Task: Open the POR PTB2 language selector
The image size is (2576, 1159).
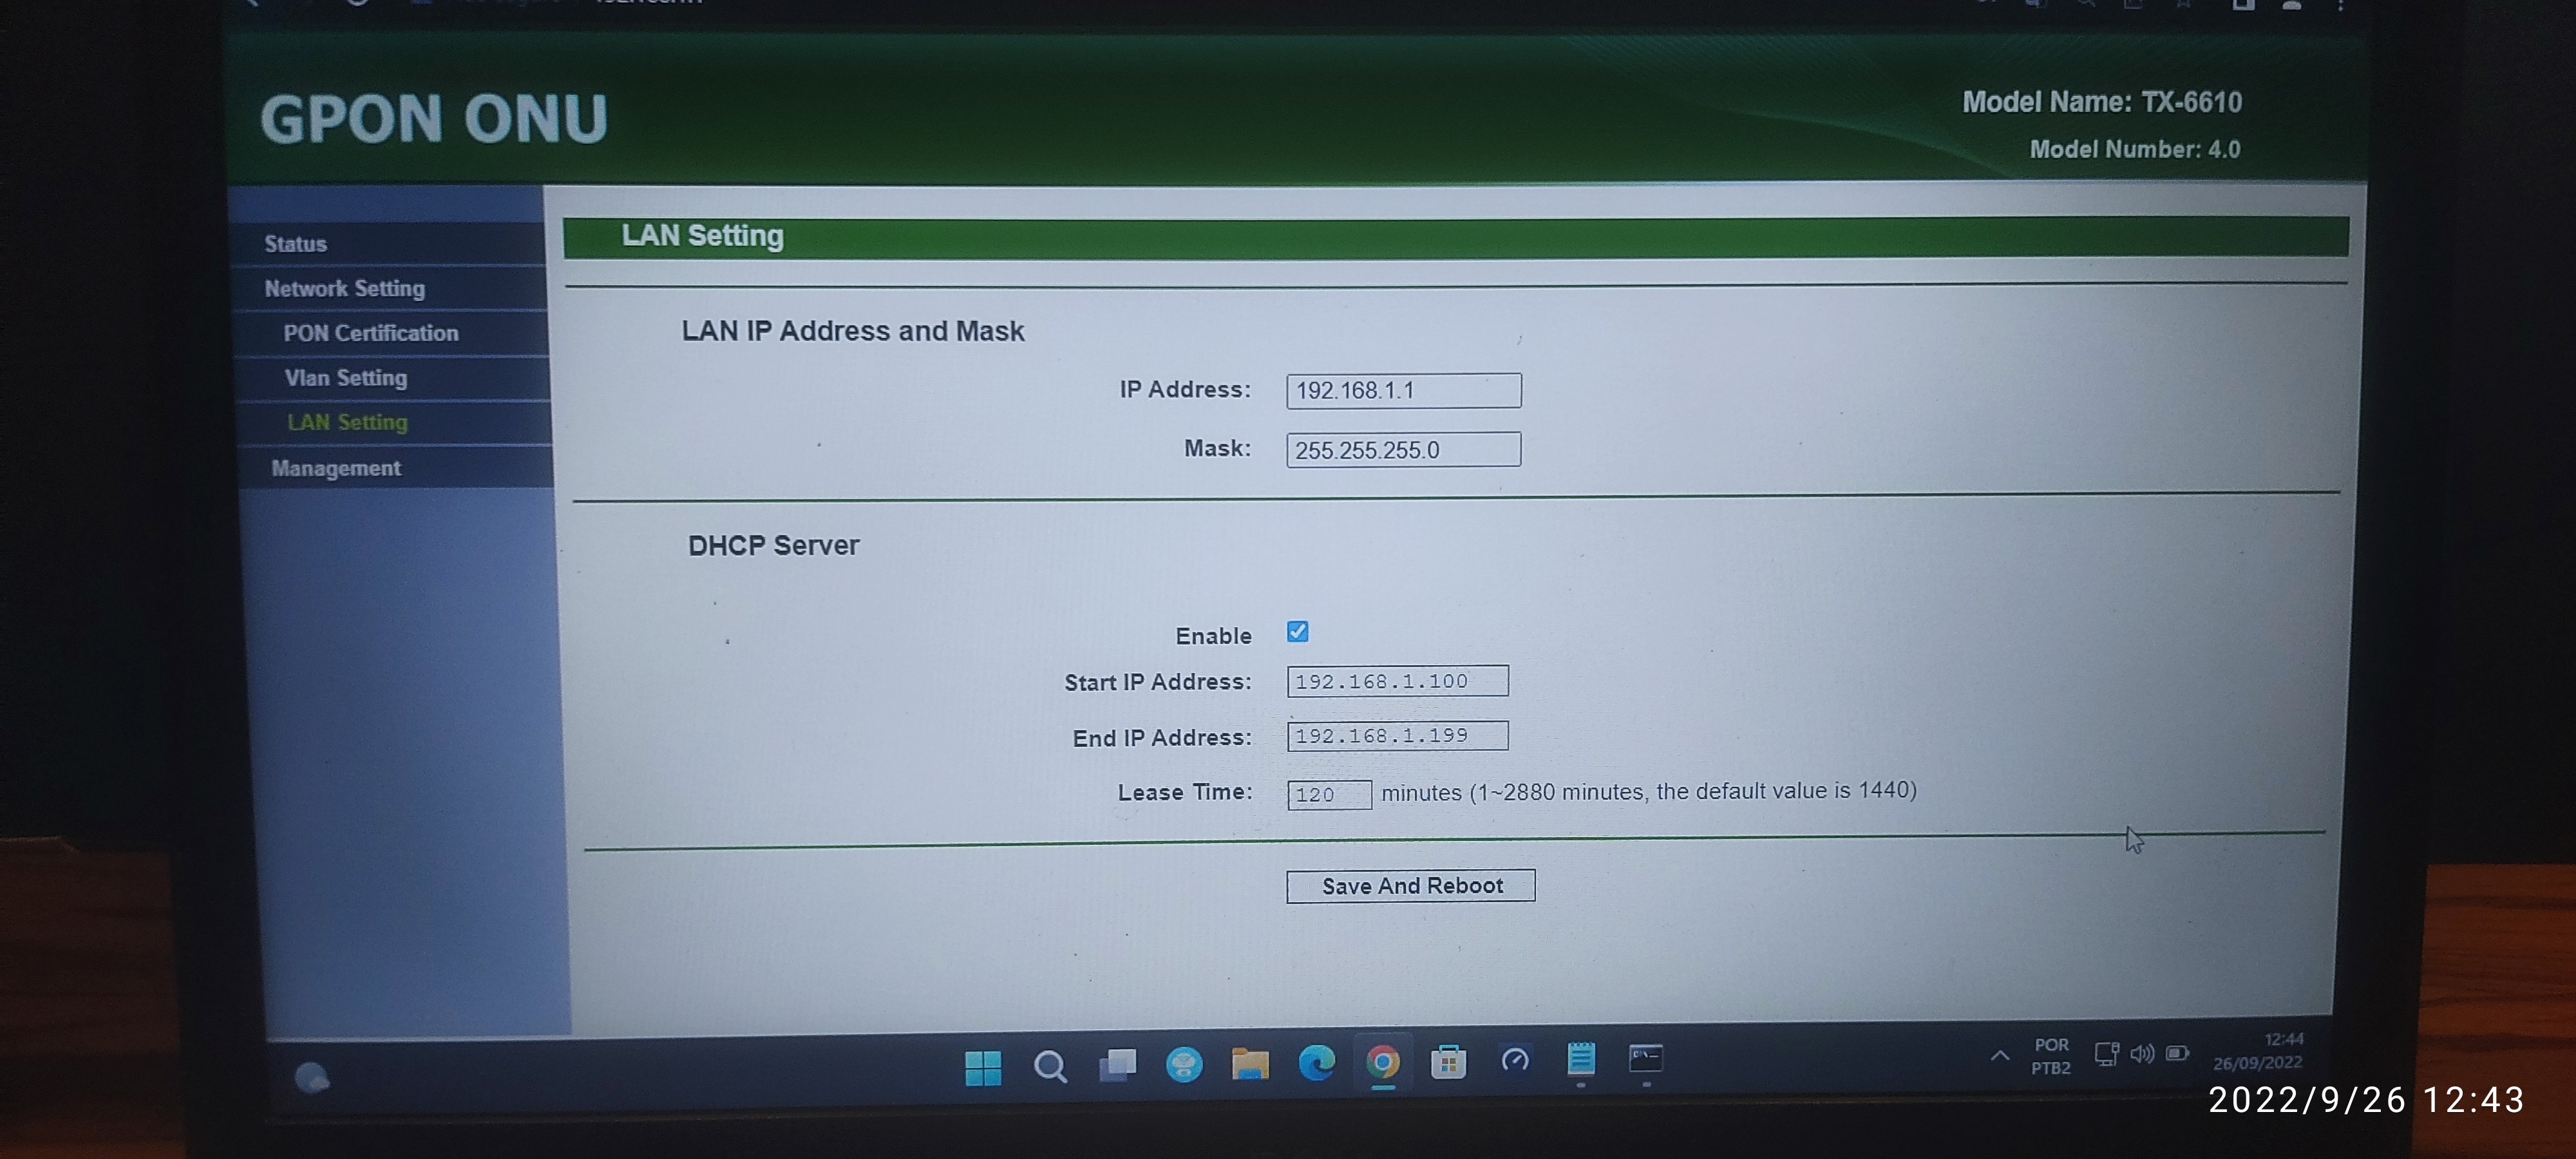Action: [x=2050, y=1056]
